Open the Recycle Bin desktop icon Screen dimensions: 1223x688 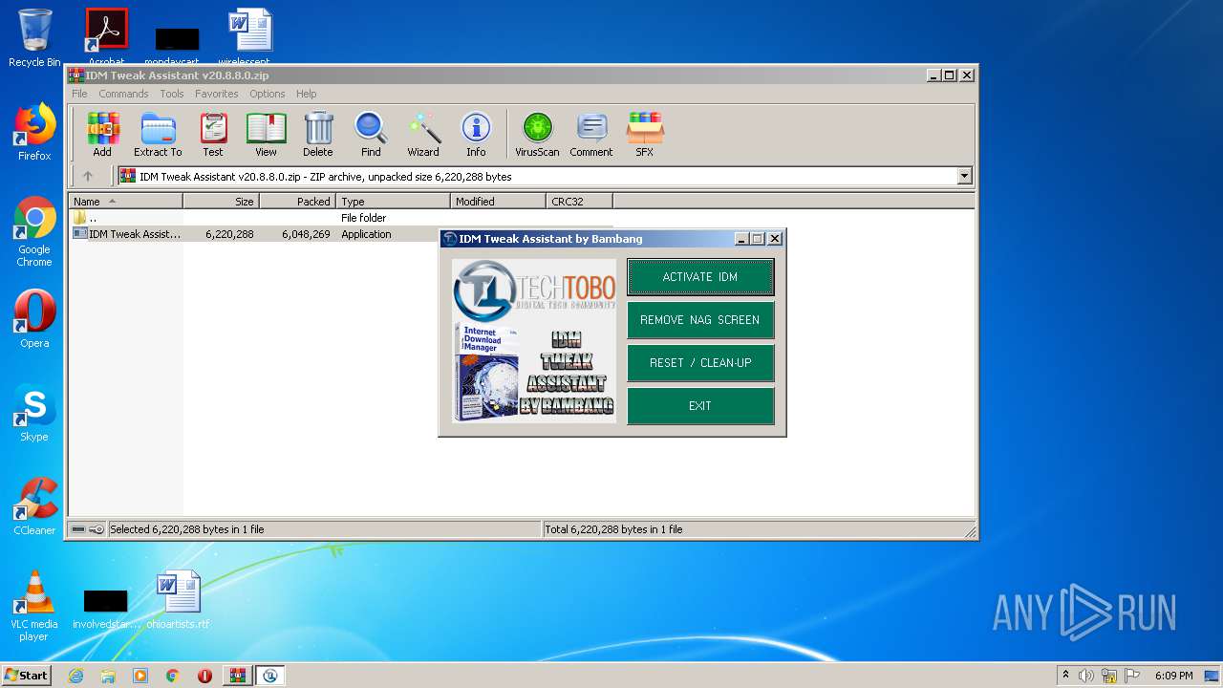[34, 38]
